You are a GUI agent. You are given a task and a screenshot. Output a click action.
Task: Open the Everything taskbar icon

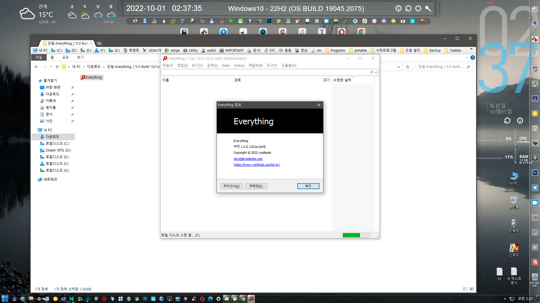pyautogui.click(x=251, y=299)
